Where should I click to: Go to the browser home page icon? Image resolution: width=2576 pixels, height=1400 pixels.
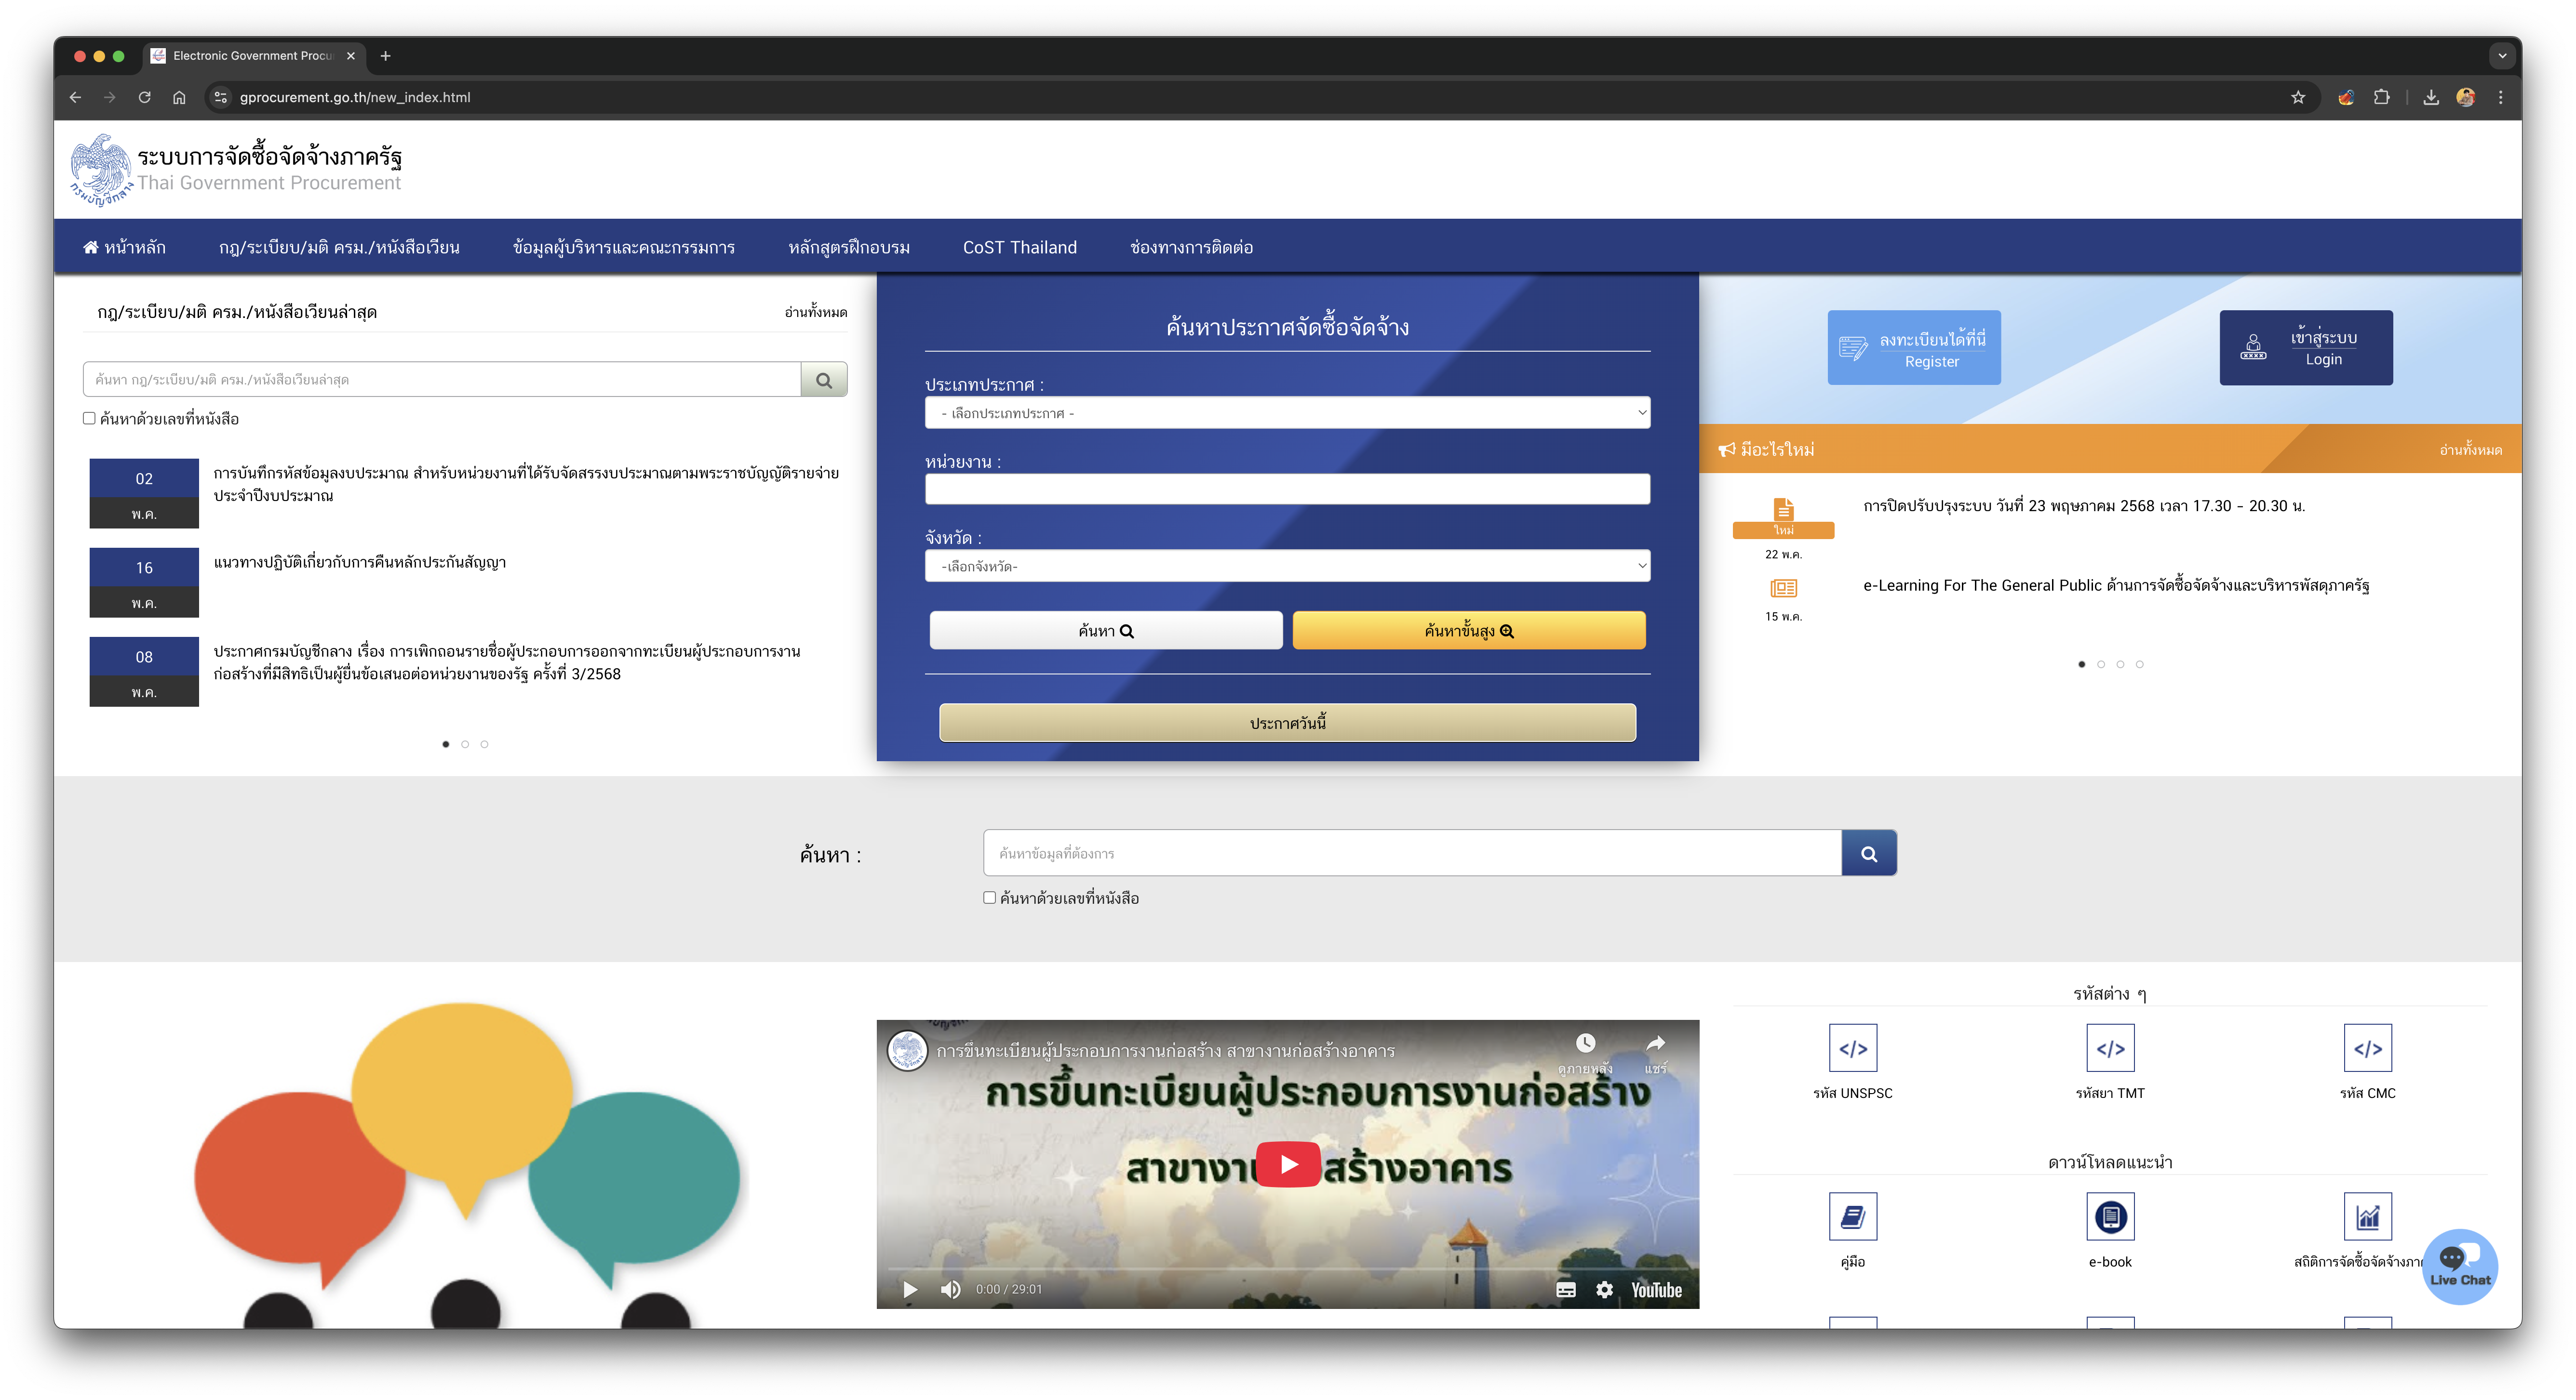point(179,97)
